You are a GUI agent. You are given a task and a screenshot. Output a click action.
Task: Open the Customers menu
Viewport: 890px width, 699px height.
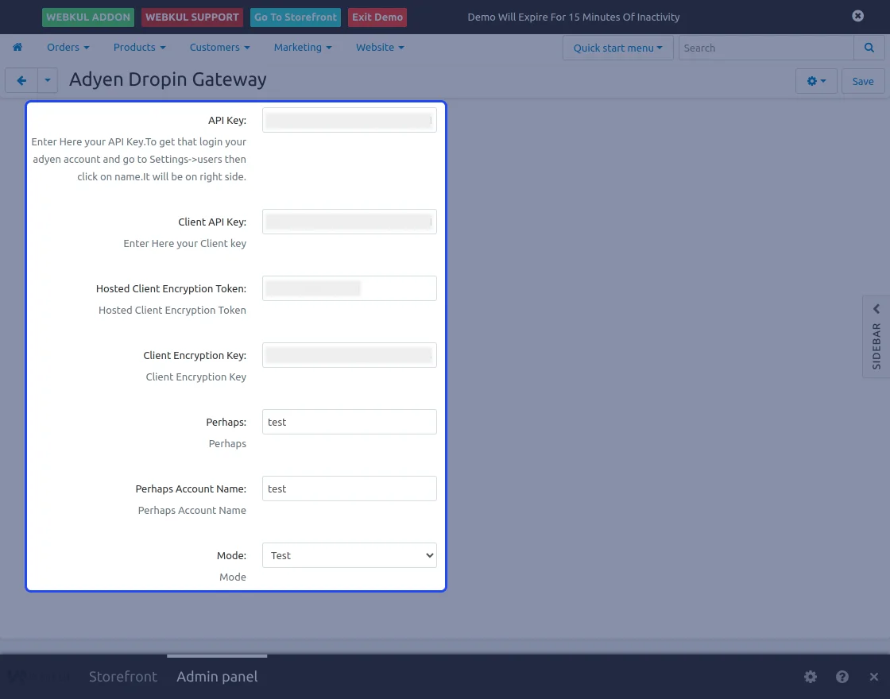coord(219,47)
